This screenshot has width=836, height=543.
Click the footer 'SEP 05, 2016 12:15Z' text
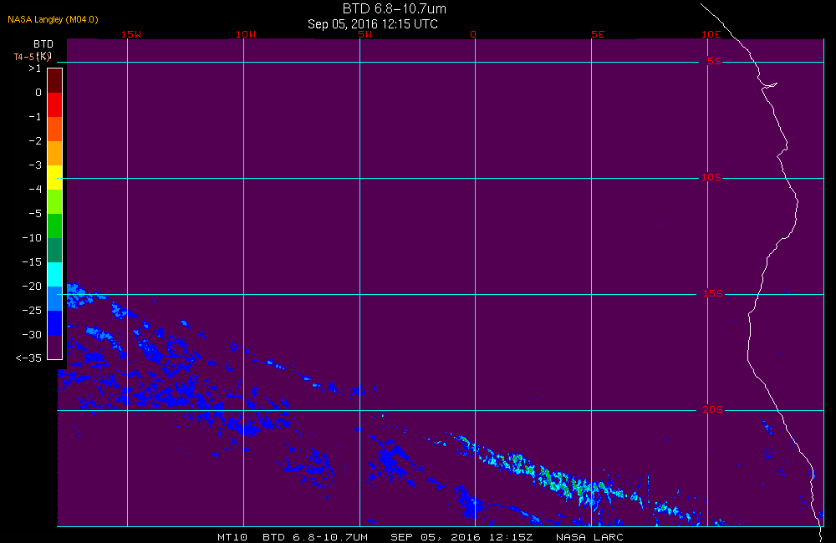coord(461,537)
